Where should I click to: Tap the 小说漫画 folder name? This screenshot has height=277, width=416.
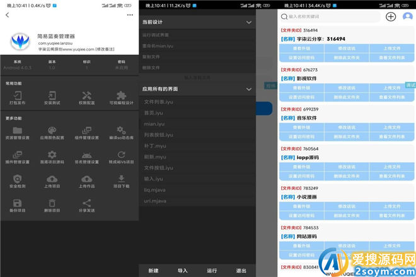307,197
